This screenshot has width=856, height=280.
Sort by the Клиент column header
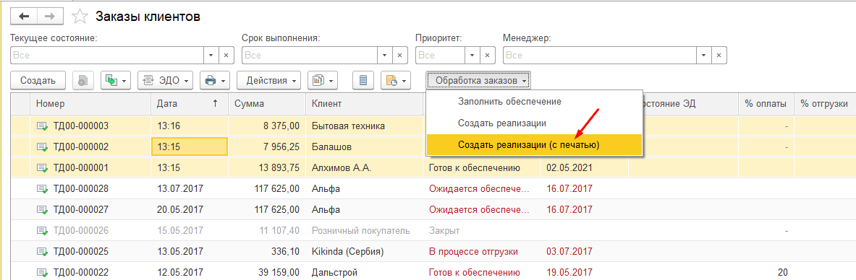[364, 103]
